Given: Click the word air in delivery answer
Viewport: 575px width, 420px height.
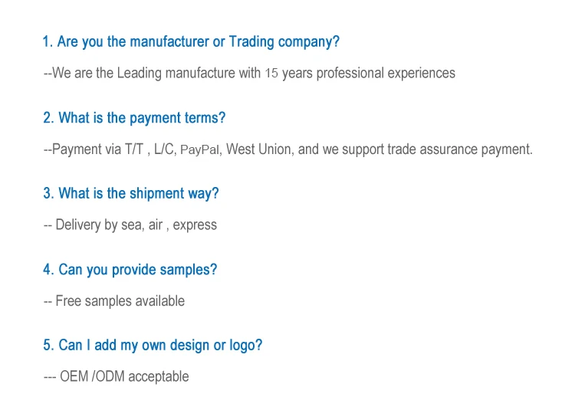Looking at the screenshot, I should pos(155,225).
